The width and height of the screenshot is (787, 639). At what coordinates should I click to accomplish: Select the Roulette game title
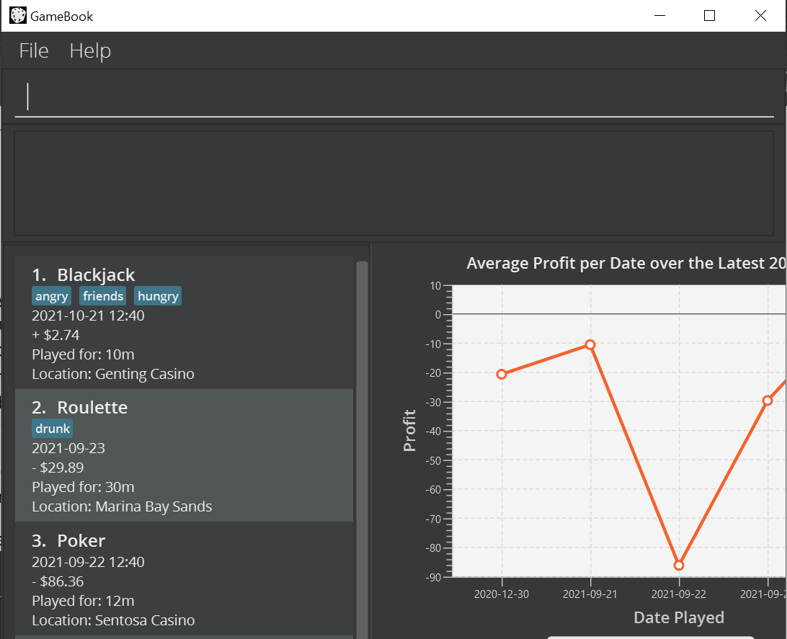click(92, 407)
